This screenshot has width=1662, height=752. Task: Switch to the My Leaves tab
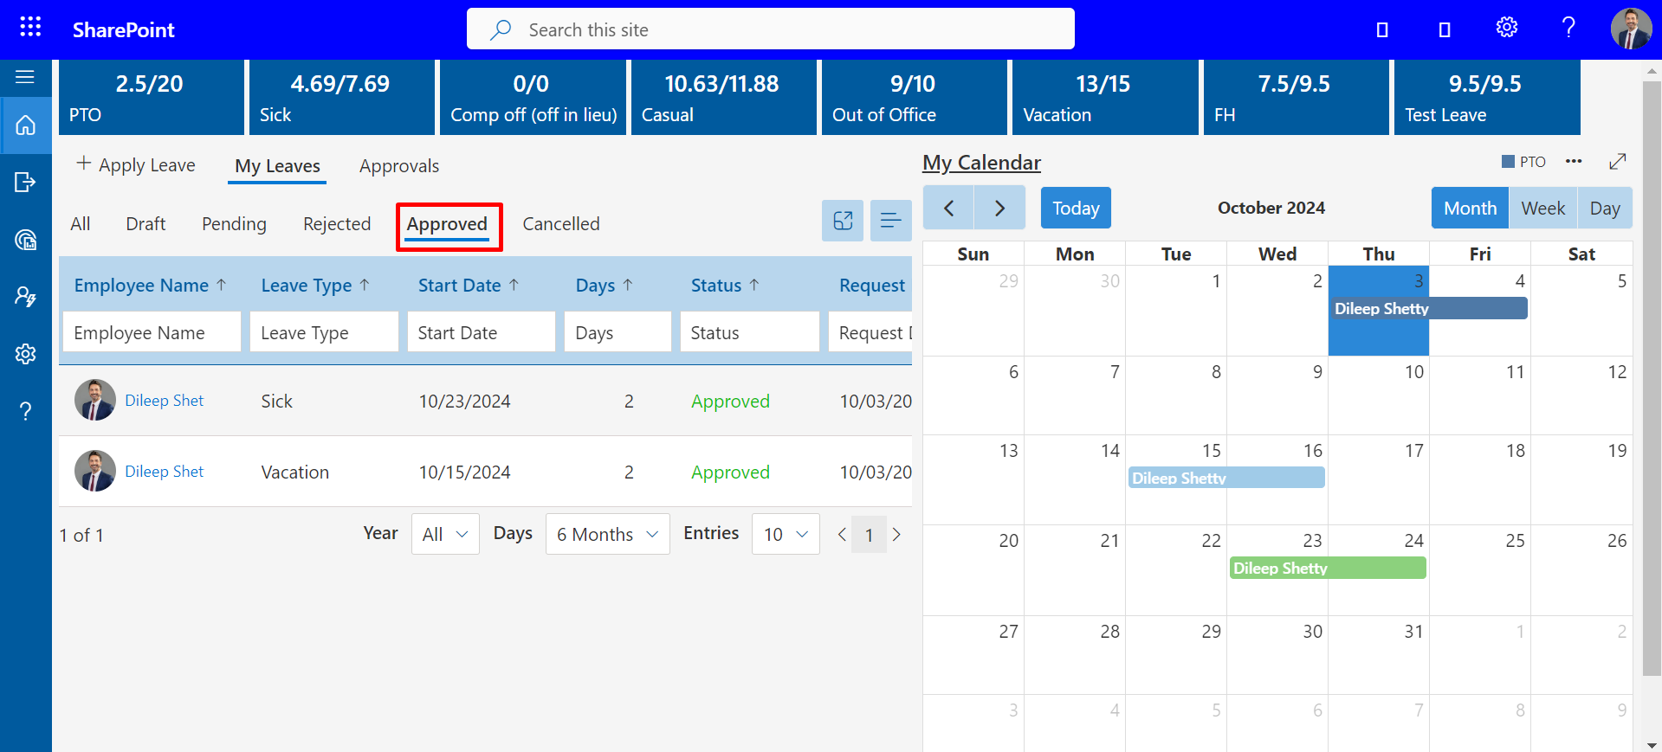277,165
